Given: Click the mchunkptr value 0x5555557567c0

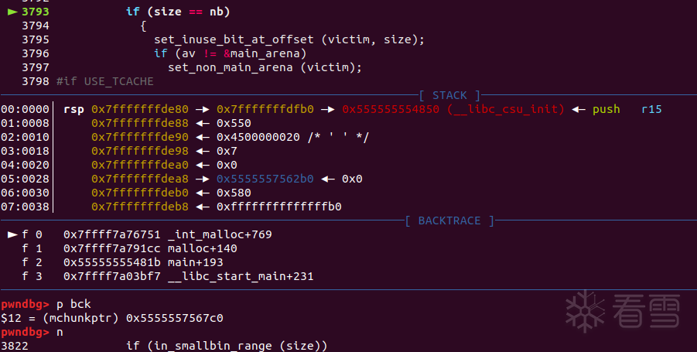Looking at the screenshot, I should [175, 318].
